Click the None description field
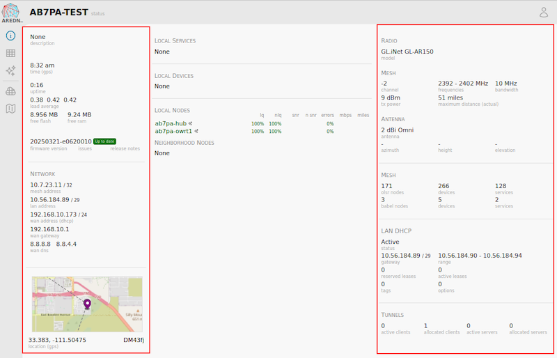 [38, 37]
